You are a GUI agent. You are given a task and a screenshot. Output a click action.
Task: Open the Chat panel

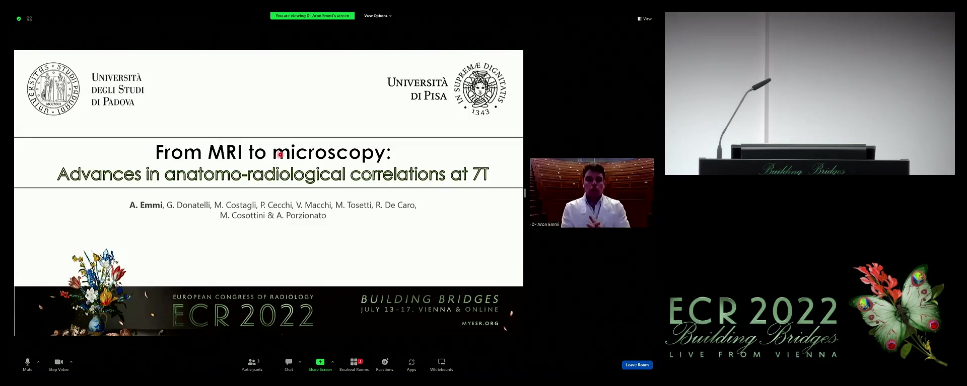pos(289,365)
